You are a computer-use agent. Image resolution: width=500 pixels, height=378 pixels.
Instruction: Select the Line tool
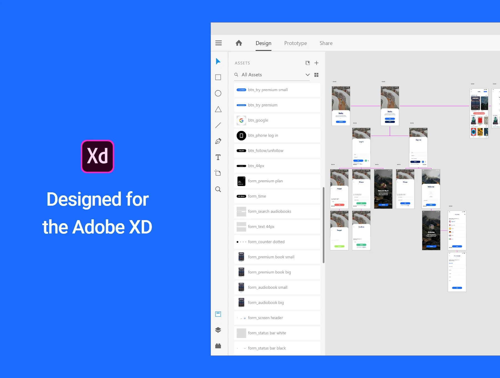pos(218,125)
